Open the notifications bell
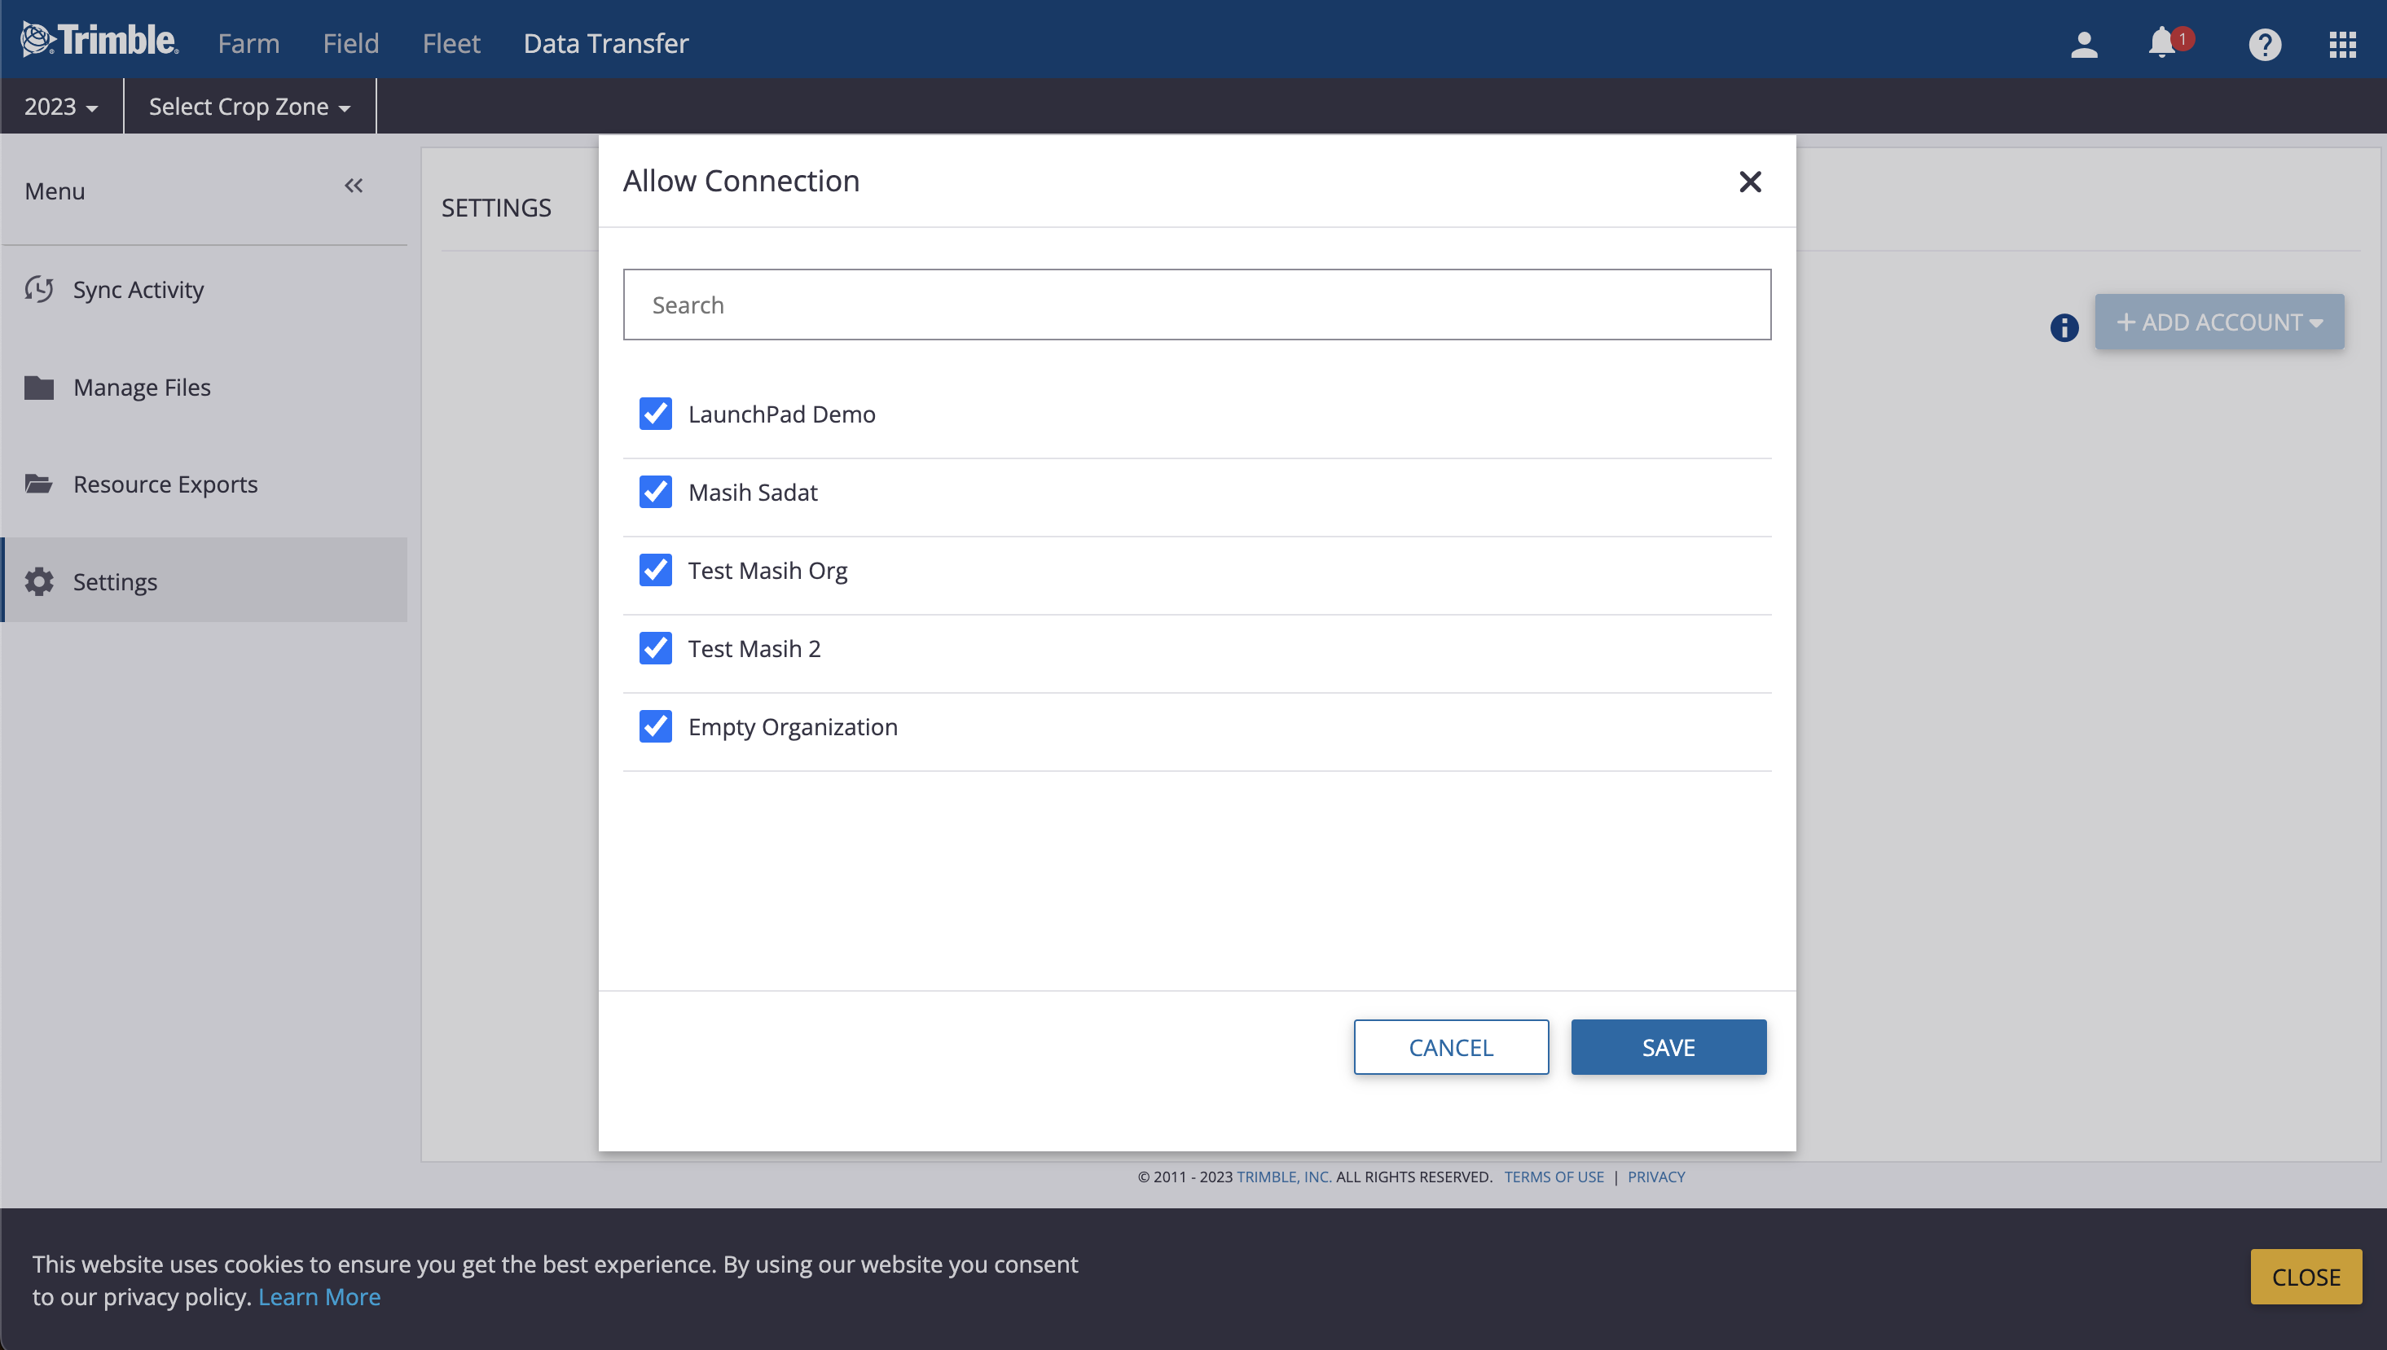Image resolution: width=2387 pixels, height=1350 pixels. (2161, 42)
